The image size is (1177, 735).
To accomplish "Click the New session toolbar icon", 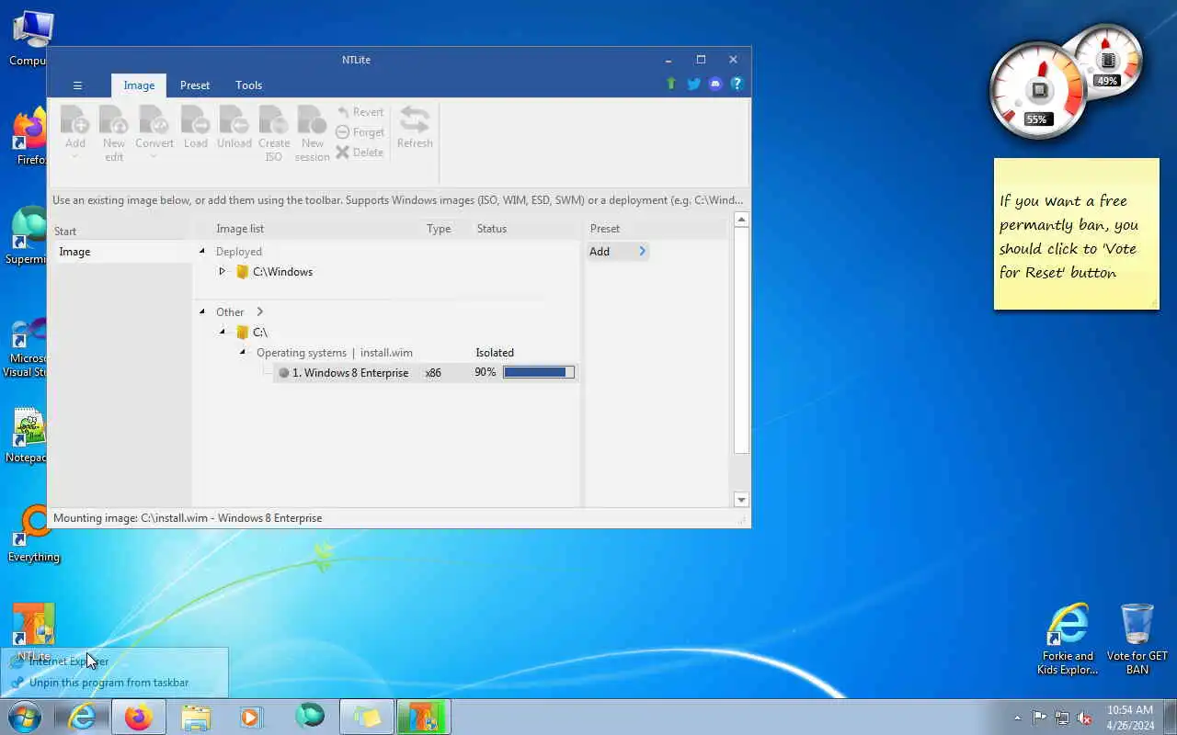I will coord(312,133).
